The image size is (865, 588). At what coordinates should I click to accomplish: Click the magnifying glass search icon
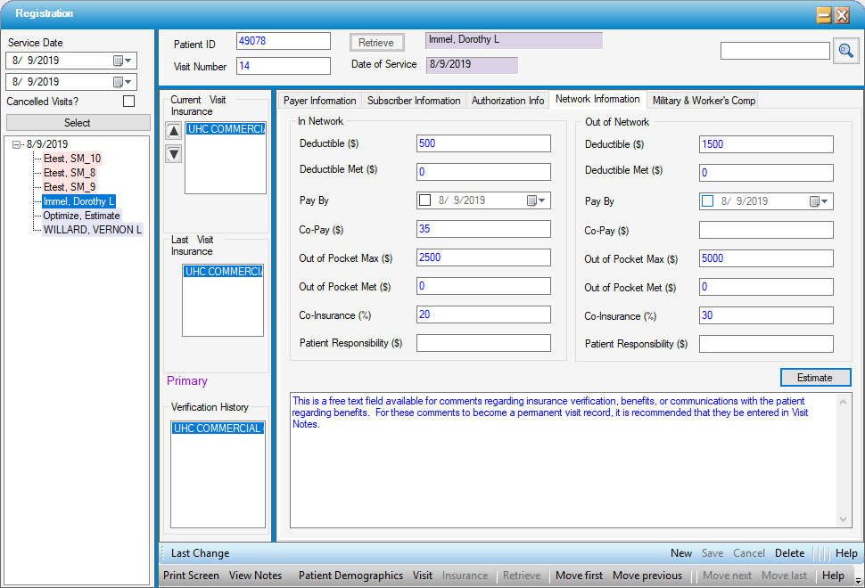pyautogui.click(x=845, y=52)
